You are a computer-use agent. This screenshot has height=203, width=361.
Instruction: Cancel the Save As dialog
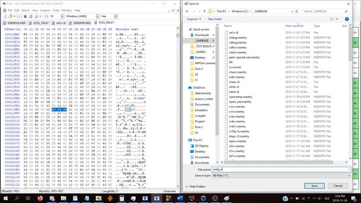click(x=338, y=186)
